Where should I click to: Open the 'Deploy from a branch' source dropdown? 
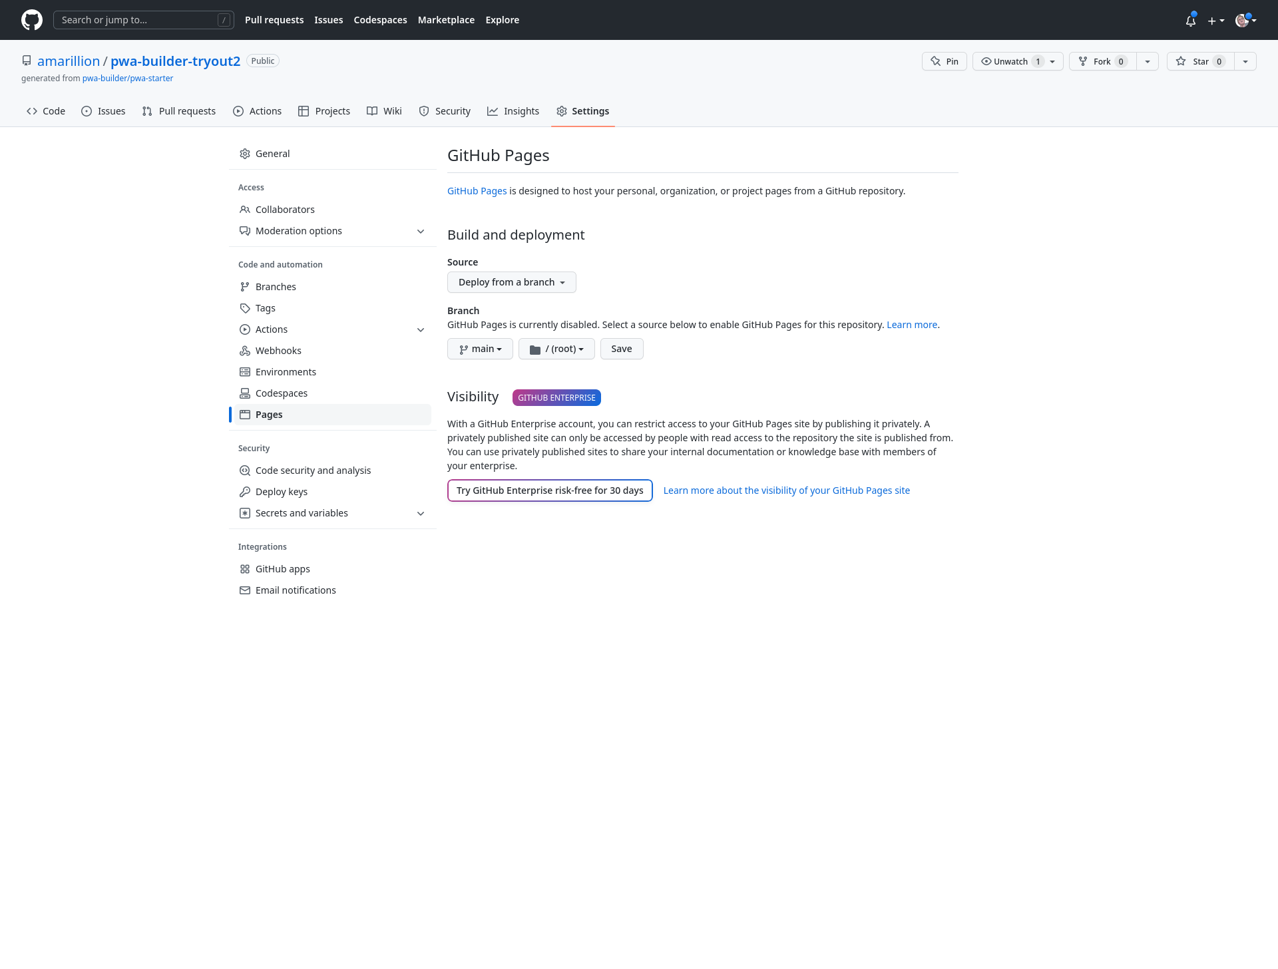[x=511, y=282]
